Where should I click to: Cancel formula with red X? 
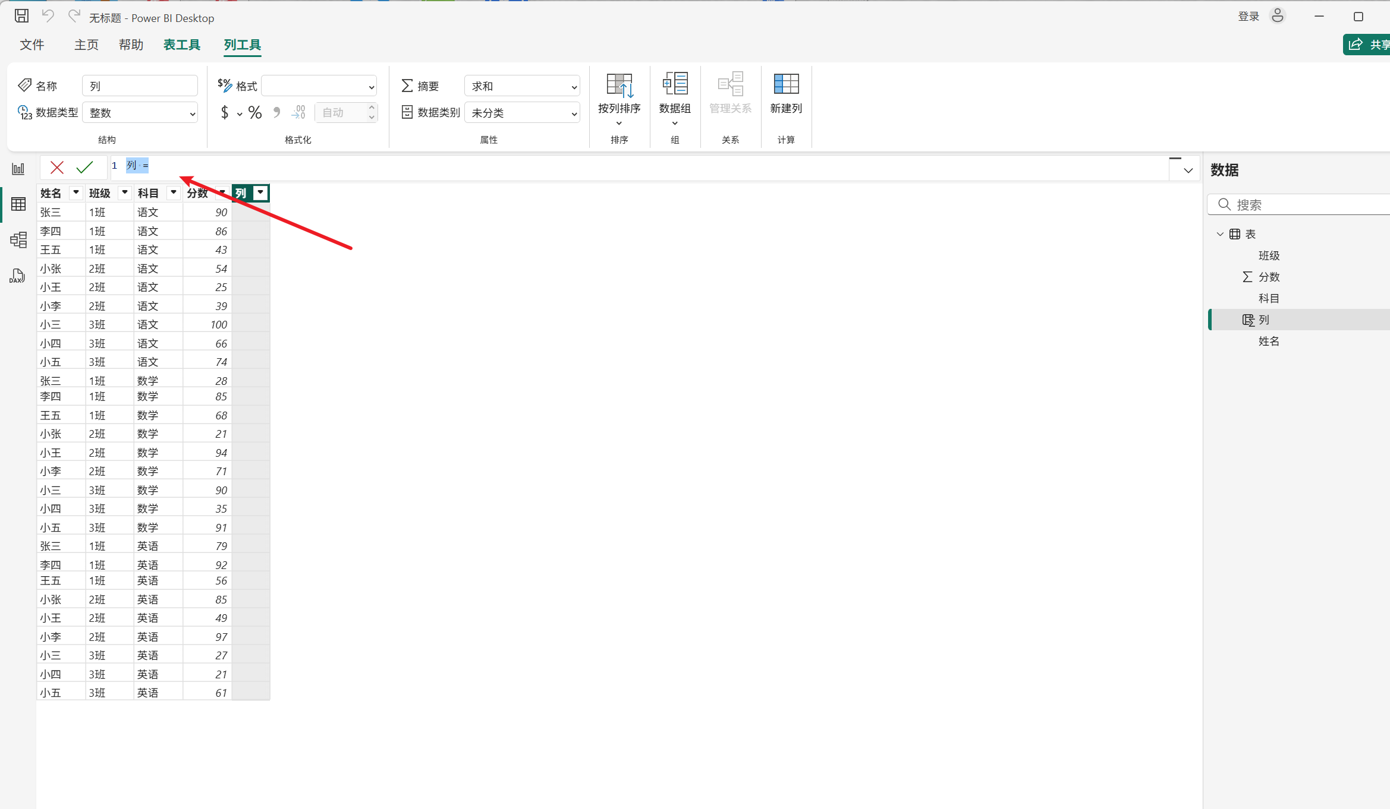57,168
